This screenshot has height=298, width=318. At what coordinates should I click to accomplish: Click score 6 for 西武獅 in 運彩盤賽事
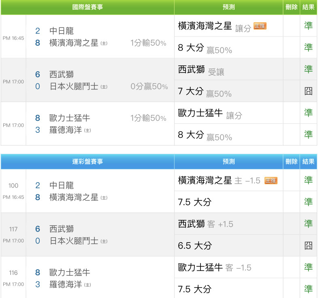pyautogui.click(x=38, y=229)
